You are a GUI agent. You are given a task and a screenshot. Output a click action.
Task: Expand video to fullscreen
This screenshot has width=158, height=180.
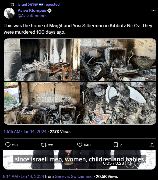point(149,163)
